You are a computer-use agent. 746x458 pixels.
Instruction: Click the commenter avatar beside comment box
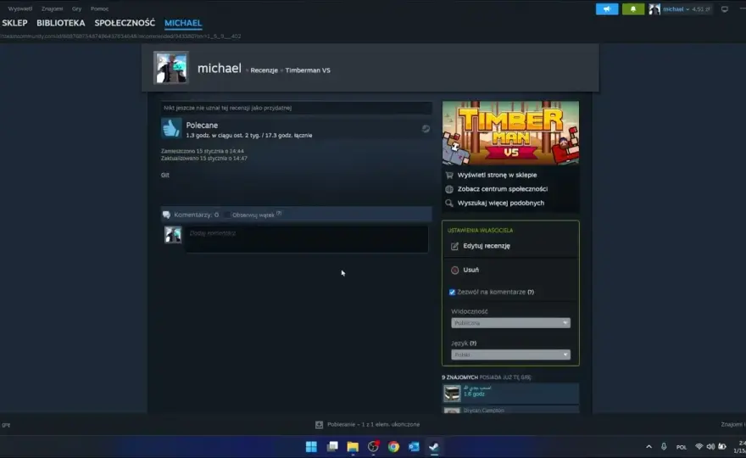[x=173, y=235]
